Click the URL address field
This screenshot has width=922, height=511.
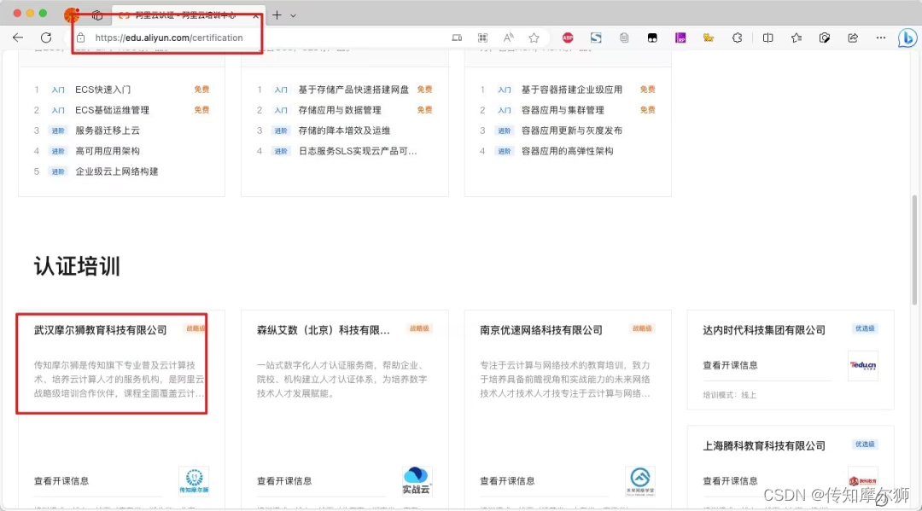[x=169, y=38]
